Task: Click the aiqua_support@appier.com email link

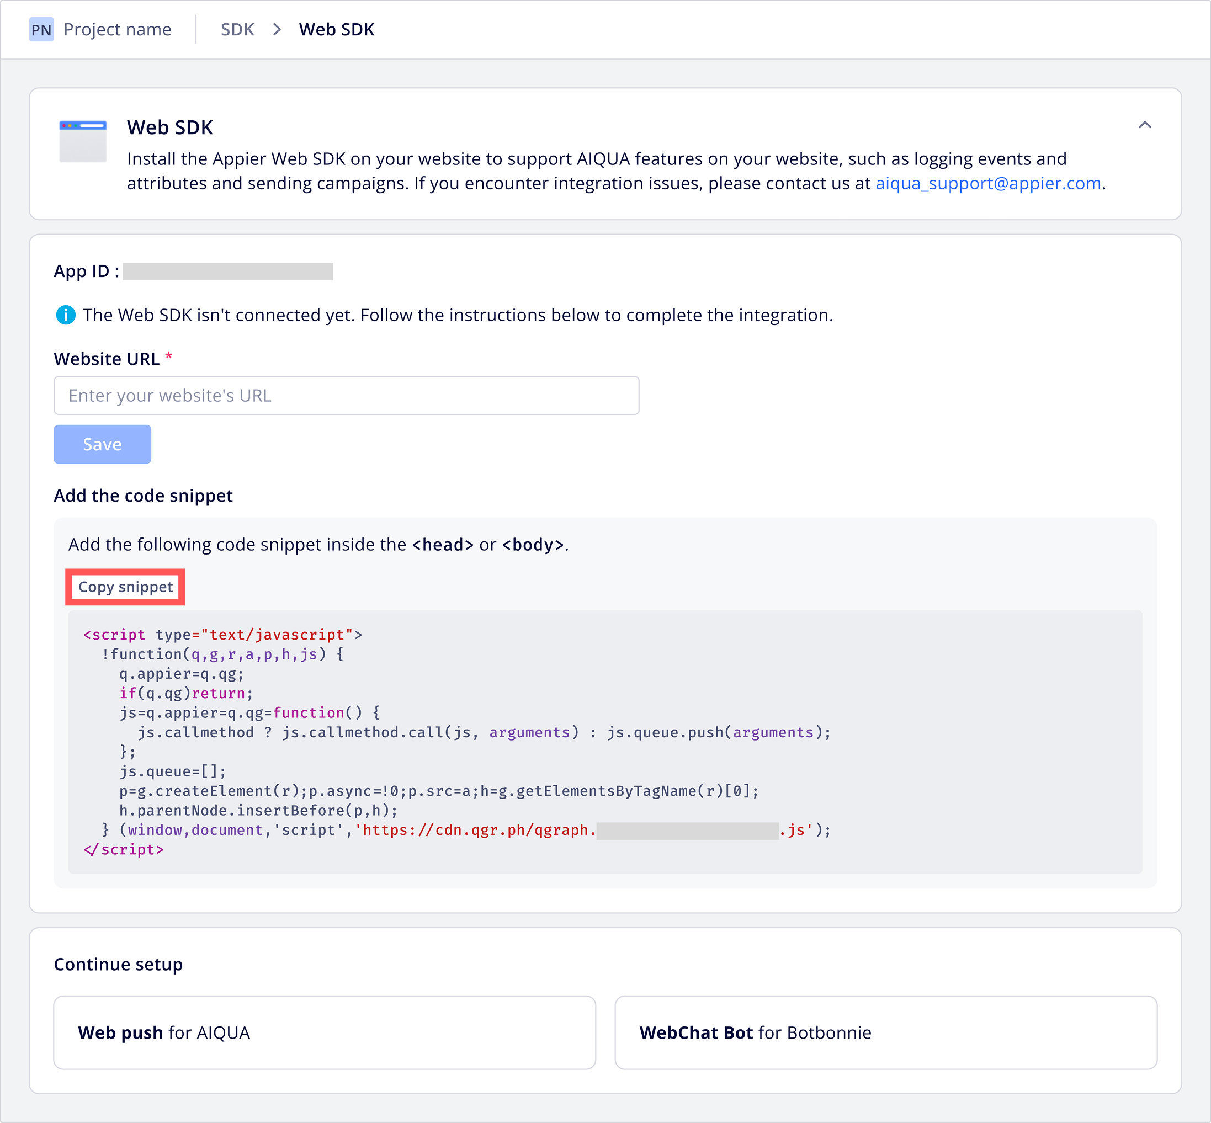Action: tap(988, 183)
